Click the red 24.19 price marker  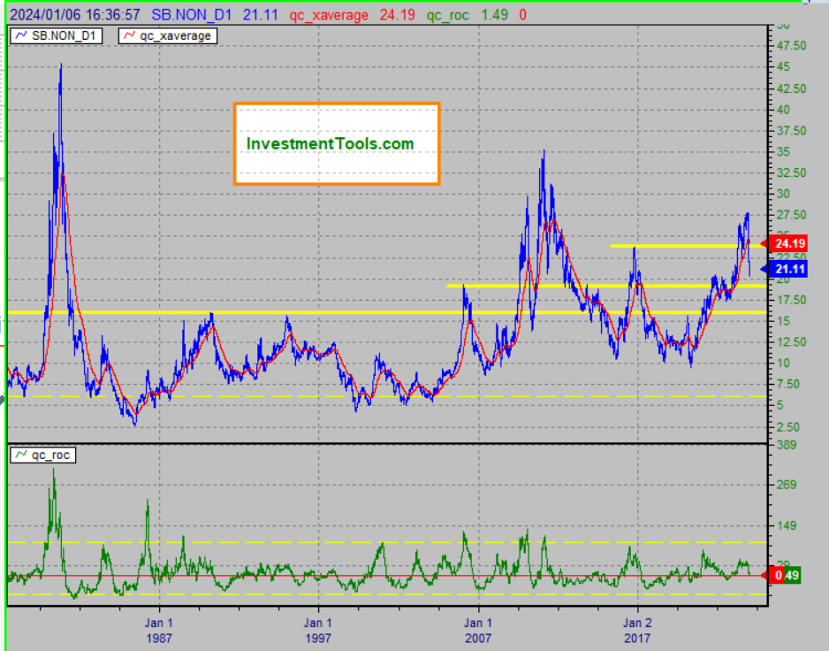click(787, 243)
